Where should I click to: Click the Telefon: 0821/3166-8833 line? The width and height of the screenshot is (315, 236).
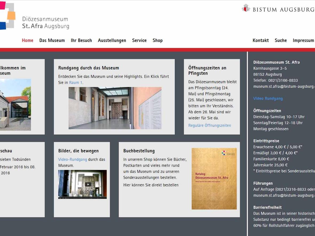[275, 81]
